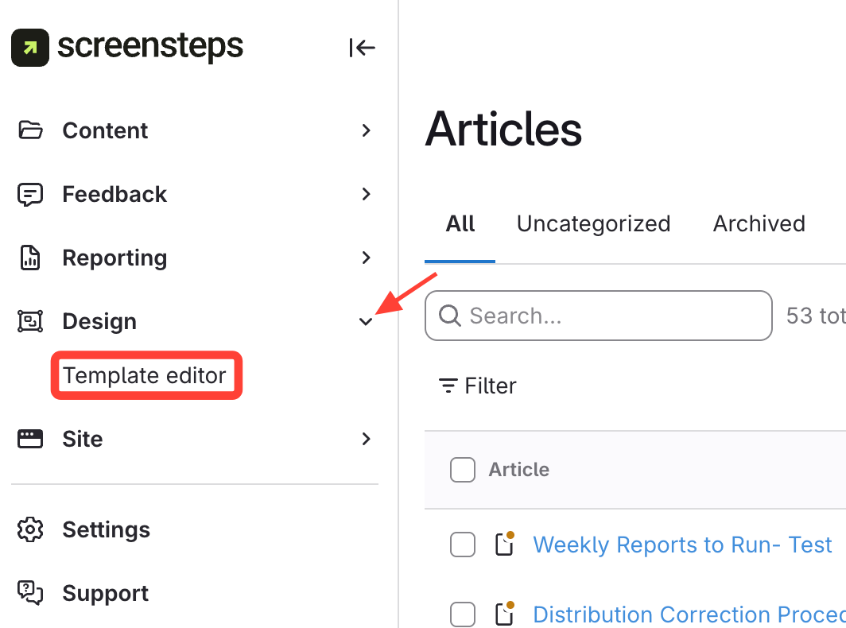Toggle the select-all Article header checkbox
Screen dimensions: 846x628
(x=463, y=470)
